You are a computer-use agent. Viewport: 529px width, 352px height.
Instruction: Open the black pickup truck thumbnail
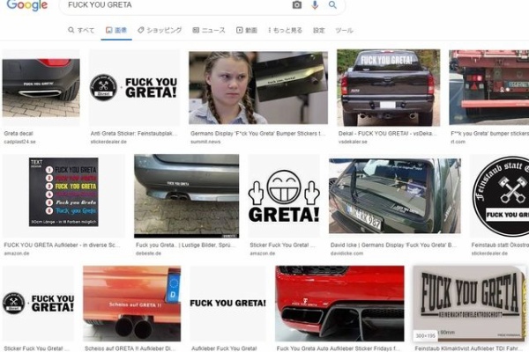click(388, 87)
